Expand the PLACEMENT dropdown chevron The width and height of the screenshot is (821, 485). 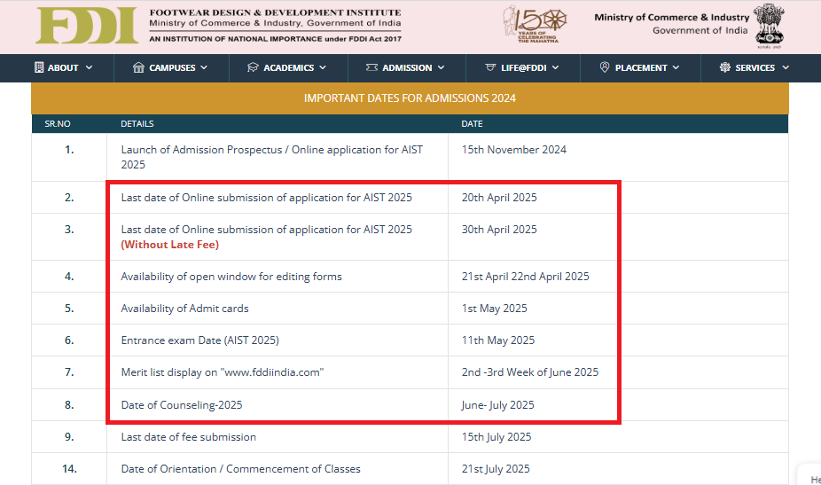(x=676, y=67)
